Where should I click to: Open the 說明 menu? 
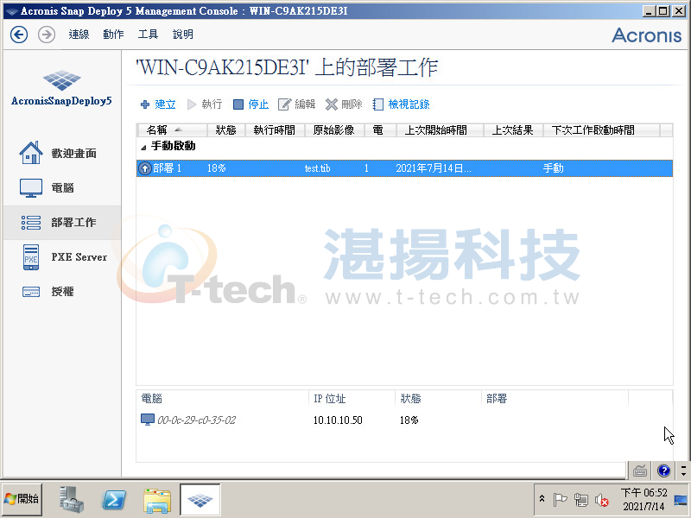point(183,35)
